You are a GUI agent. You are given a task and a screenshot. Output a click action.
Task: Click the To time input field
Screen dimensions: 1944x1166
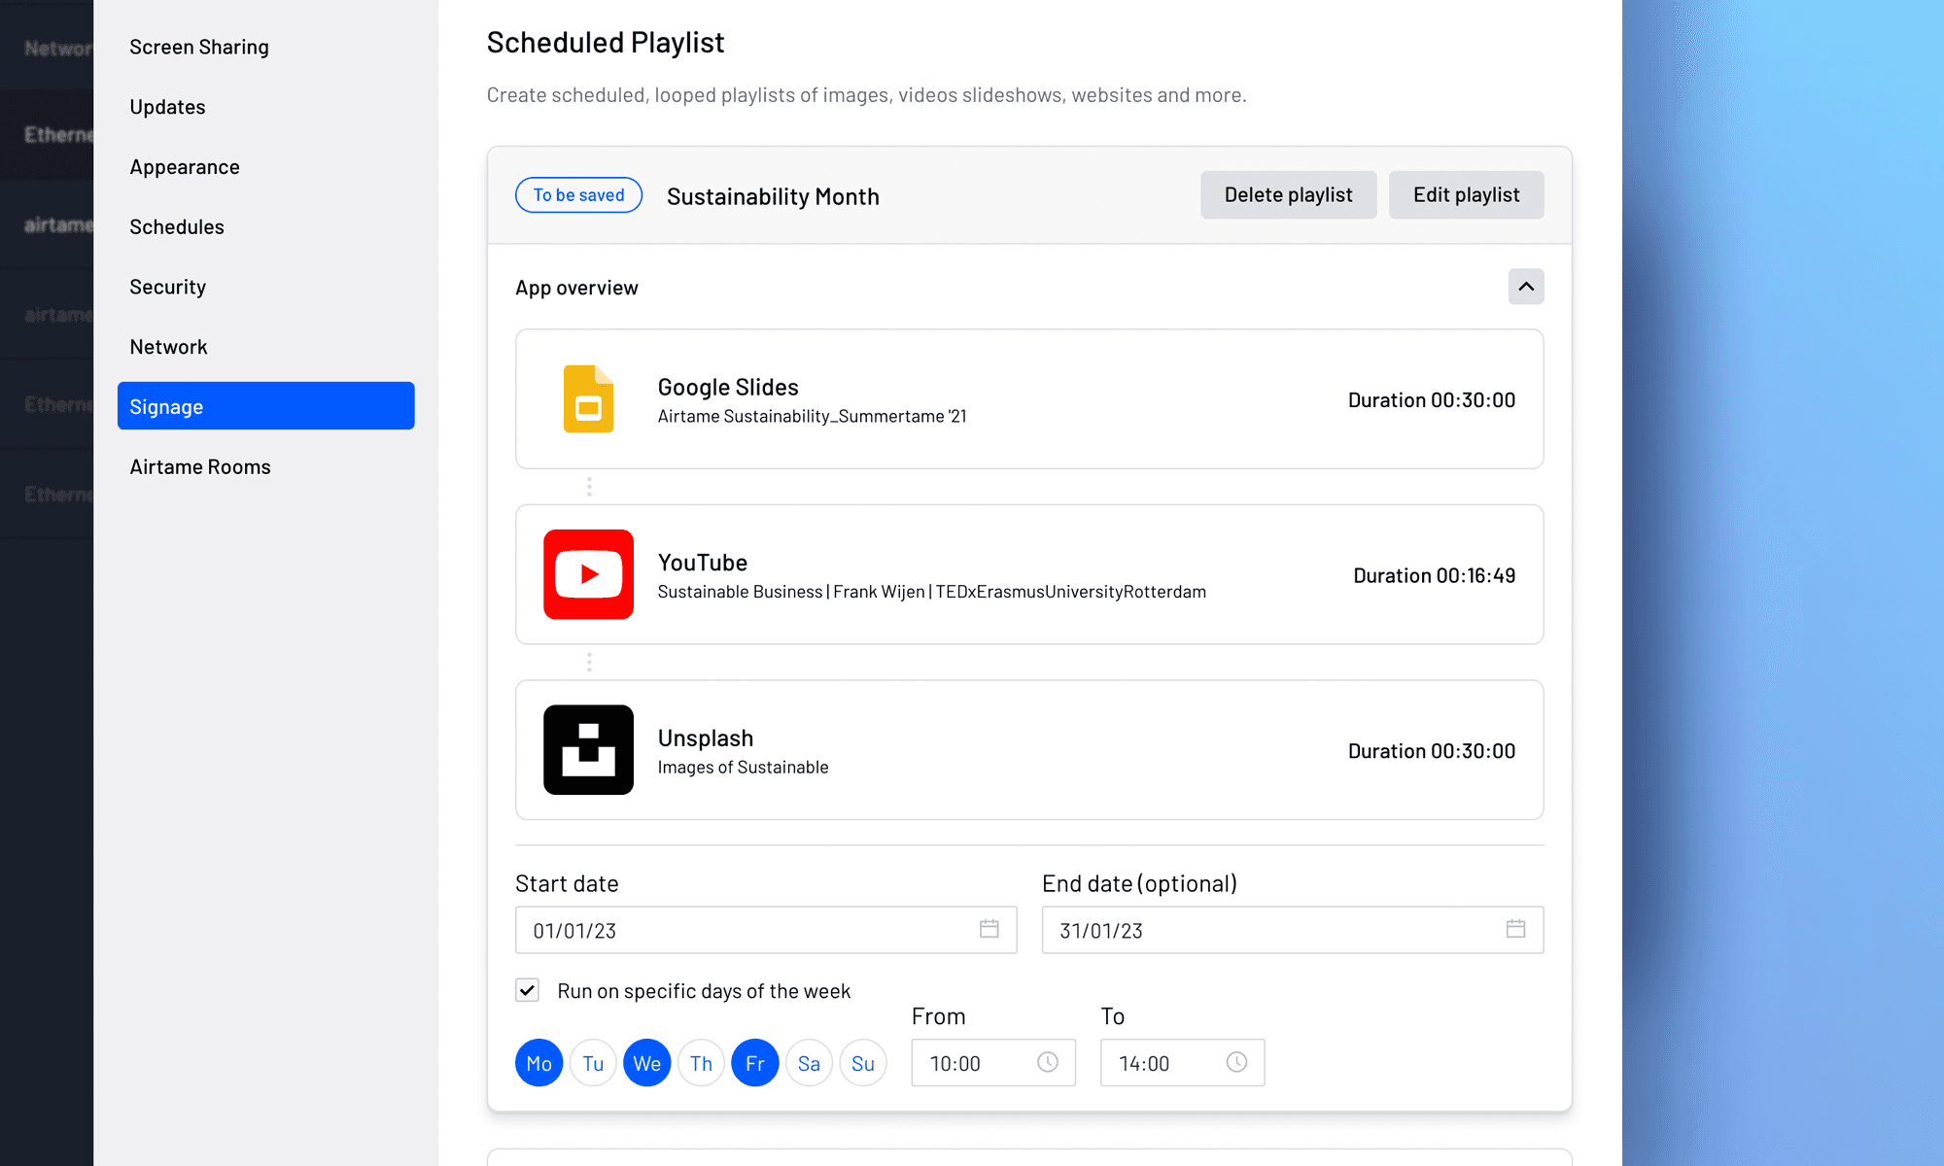pos(1180,1062)
